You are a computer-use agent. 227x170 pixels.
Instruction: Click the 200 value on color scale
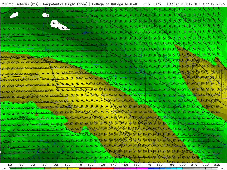point(182,165)
